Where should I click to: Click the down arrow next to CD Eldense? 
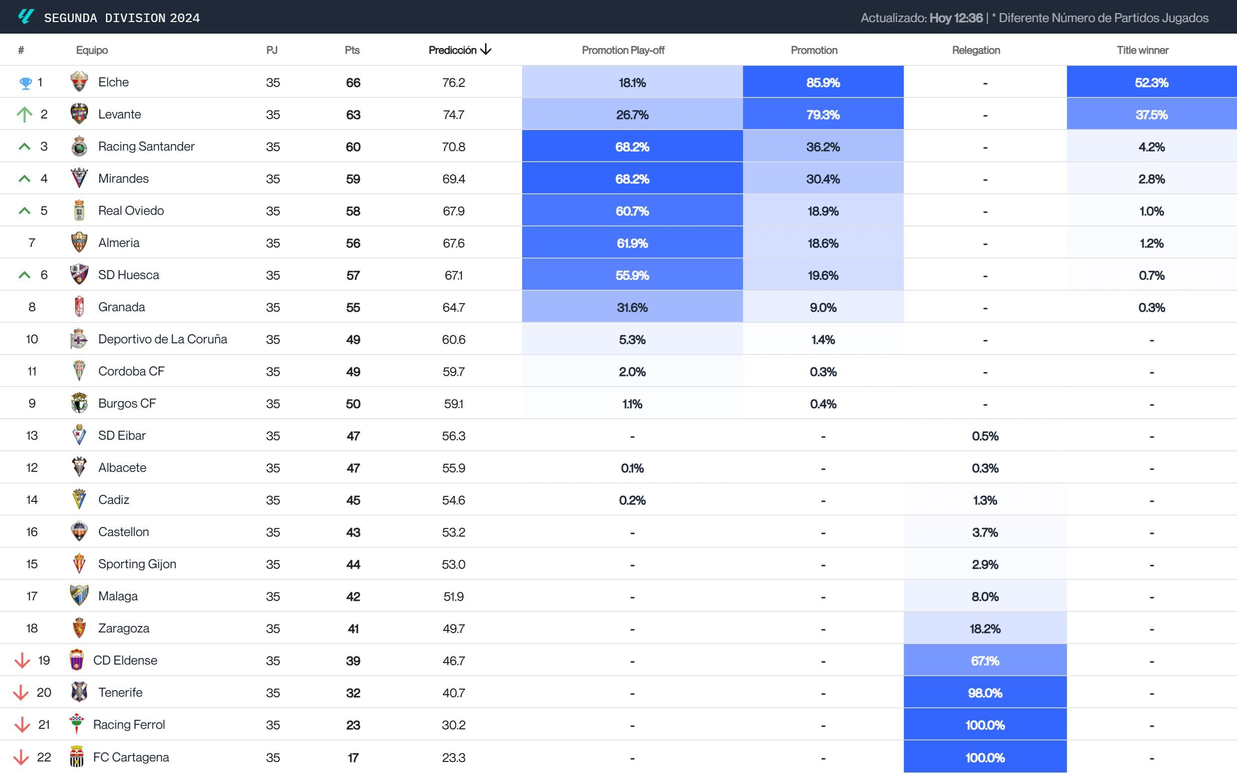[23, 660]
